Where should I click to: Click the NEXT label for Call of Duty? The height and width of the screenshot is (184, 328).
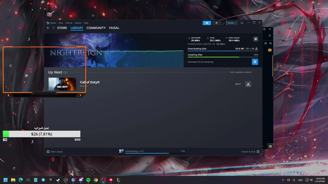coord(238,84)
